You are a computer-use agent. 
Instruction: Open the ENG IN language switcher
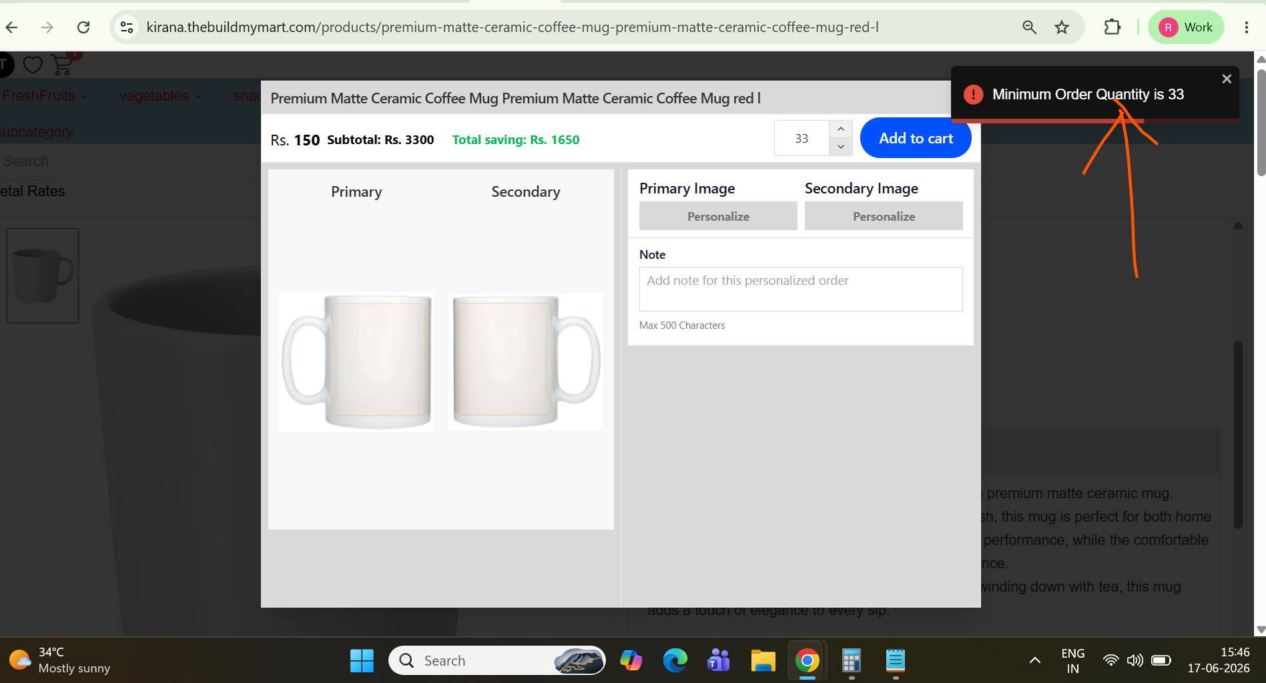1072,661
